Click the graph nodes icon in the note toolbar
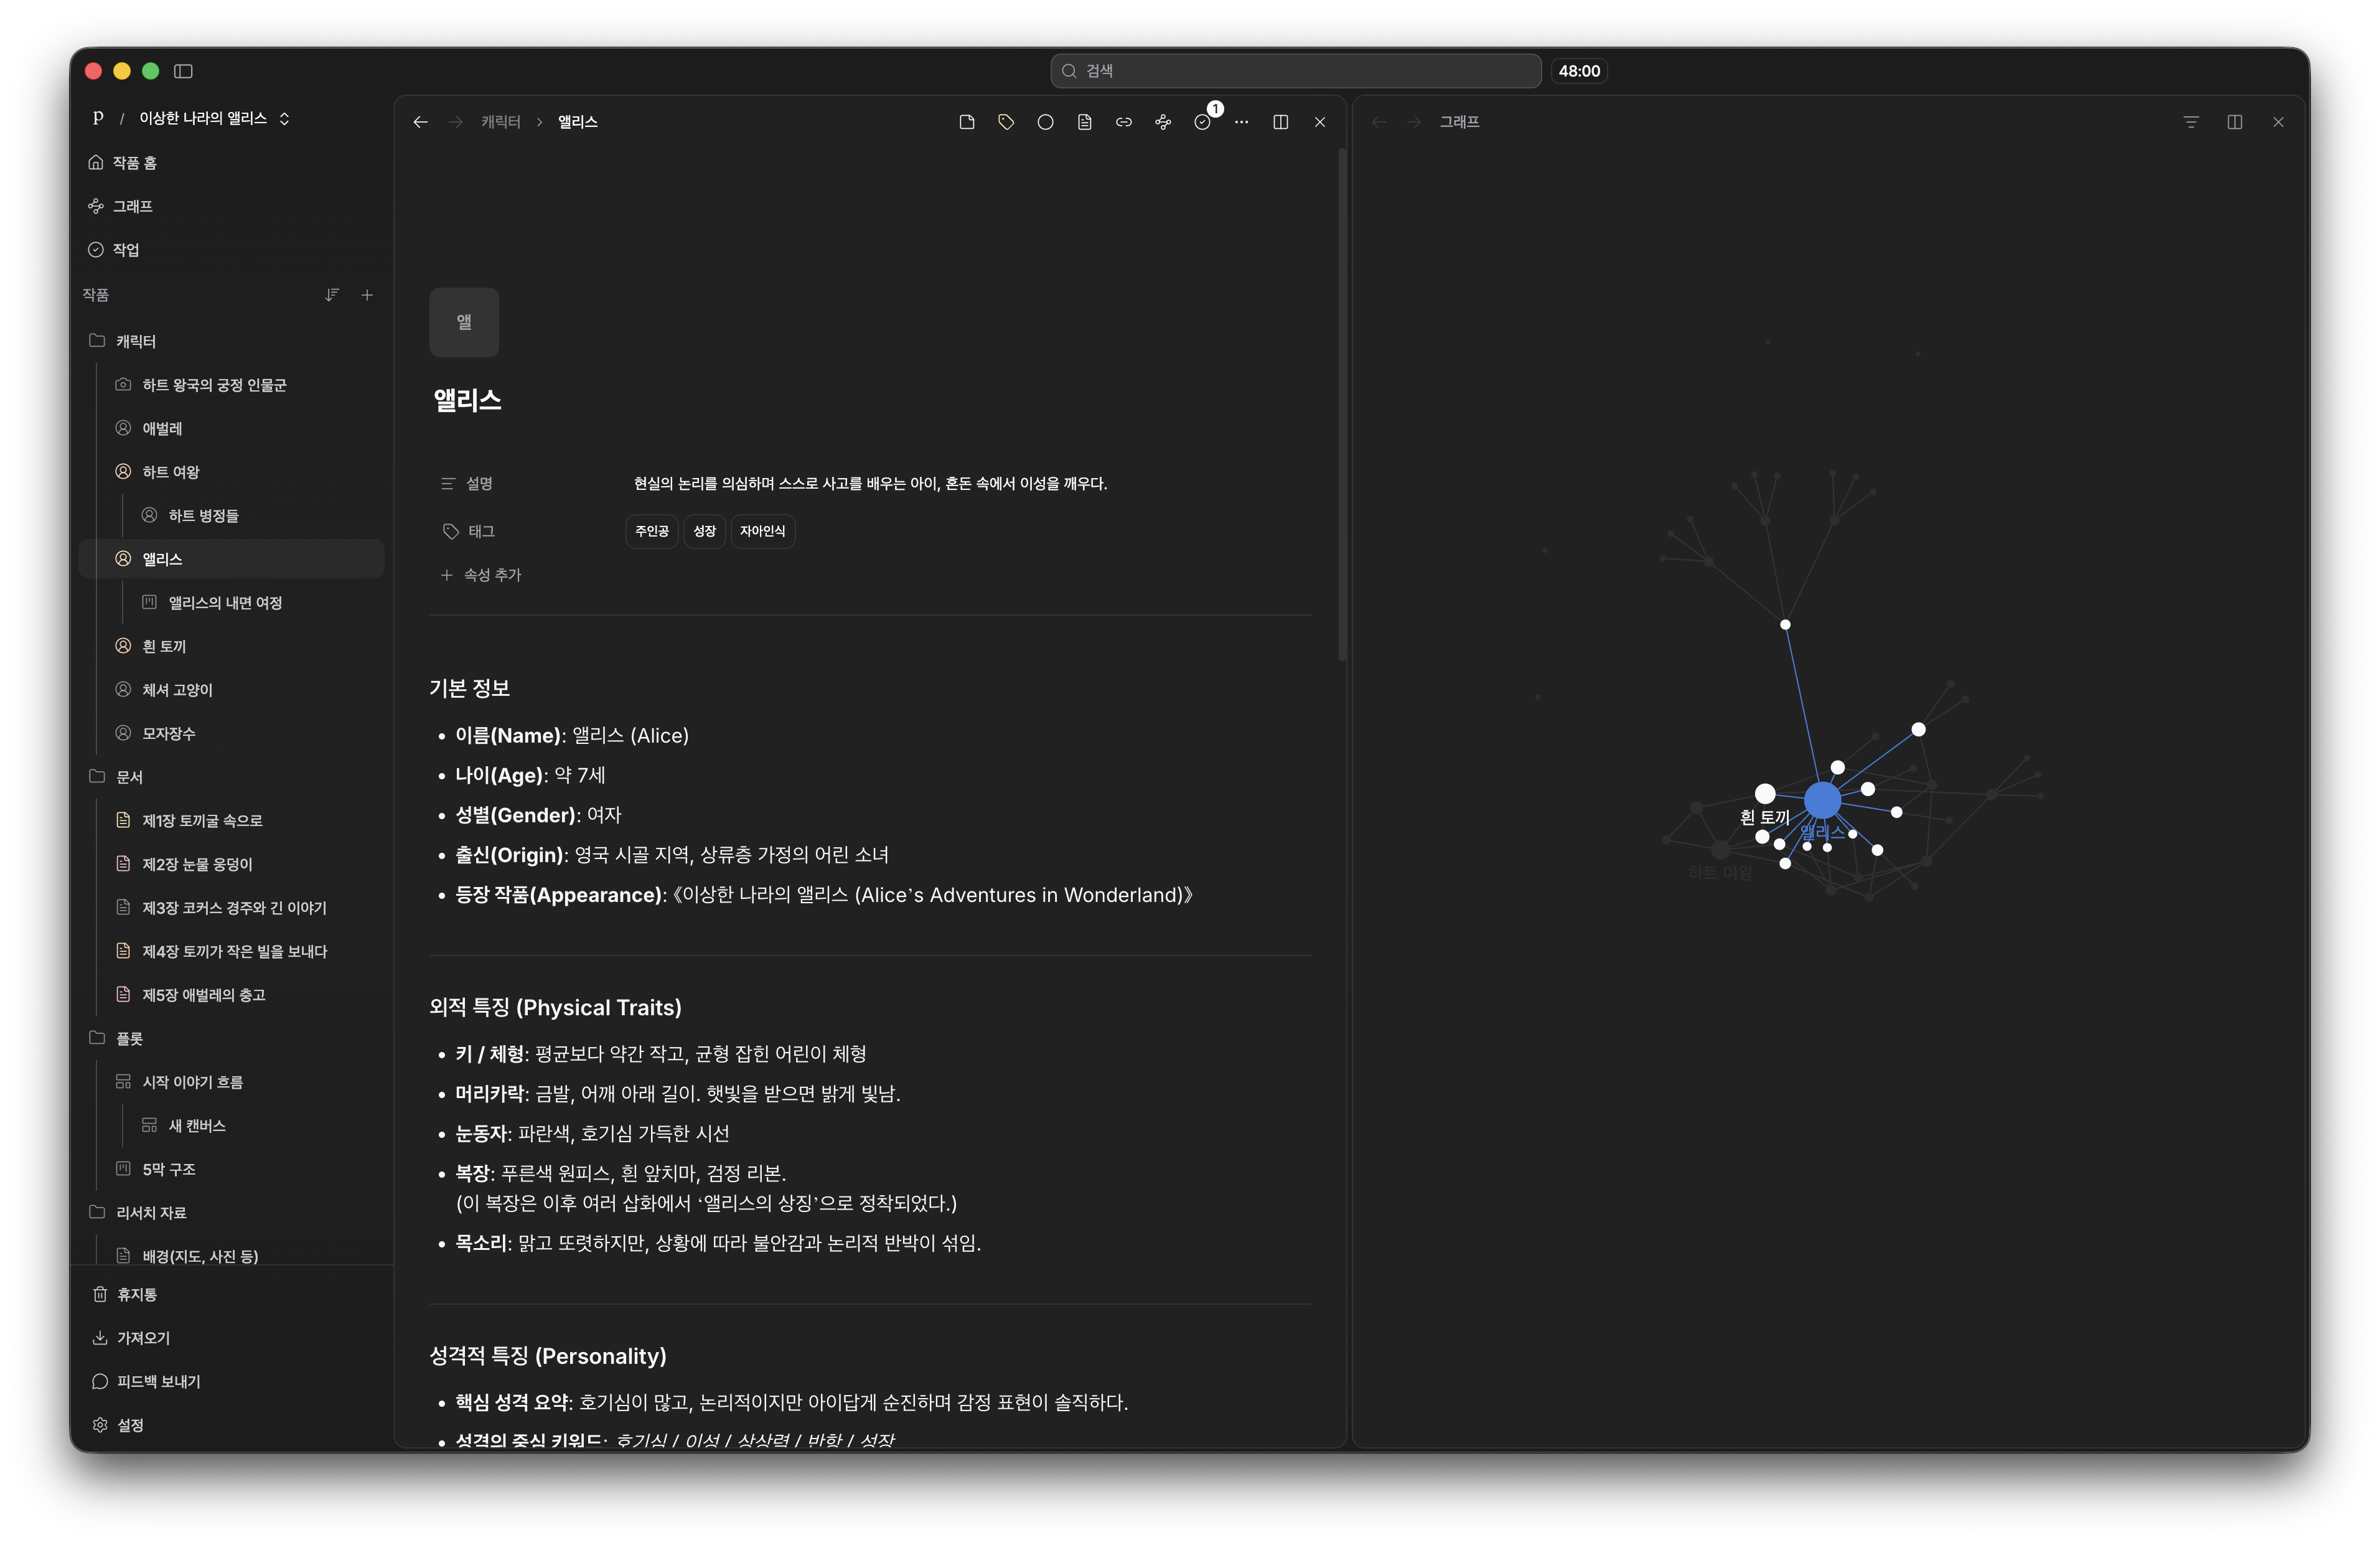Screen dimensions: 2380x1545 1163,122
